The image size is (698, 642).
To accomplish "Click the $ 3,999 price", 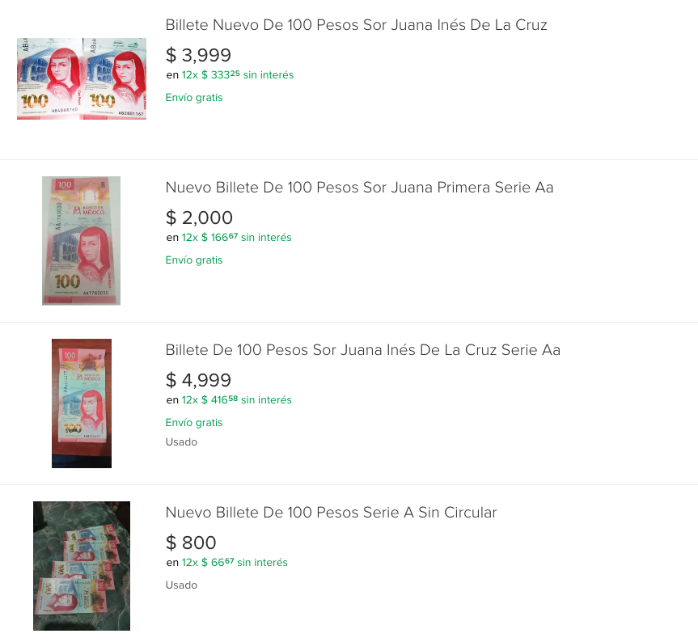I will [198, 56].
